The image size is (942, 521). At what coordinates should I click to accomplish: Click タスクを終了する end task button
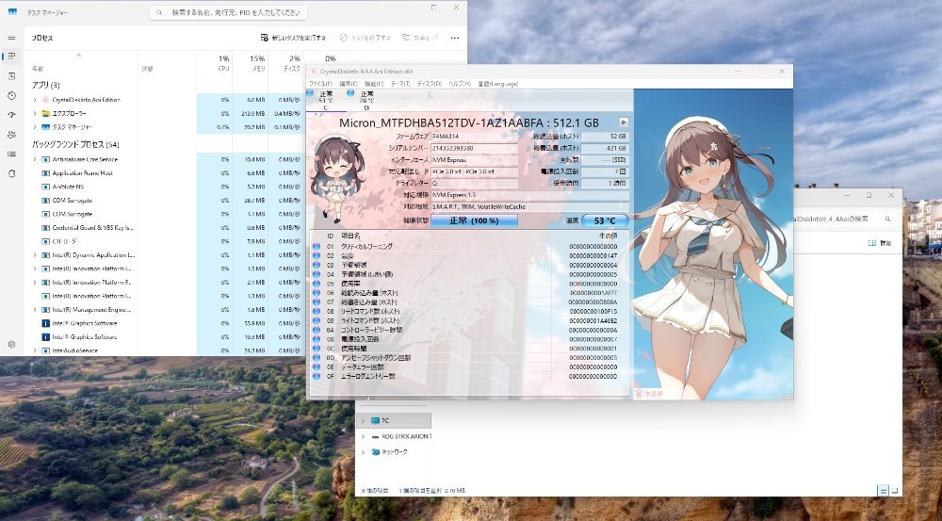click(x=365, y=38)
